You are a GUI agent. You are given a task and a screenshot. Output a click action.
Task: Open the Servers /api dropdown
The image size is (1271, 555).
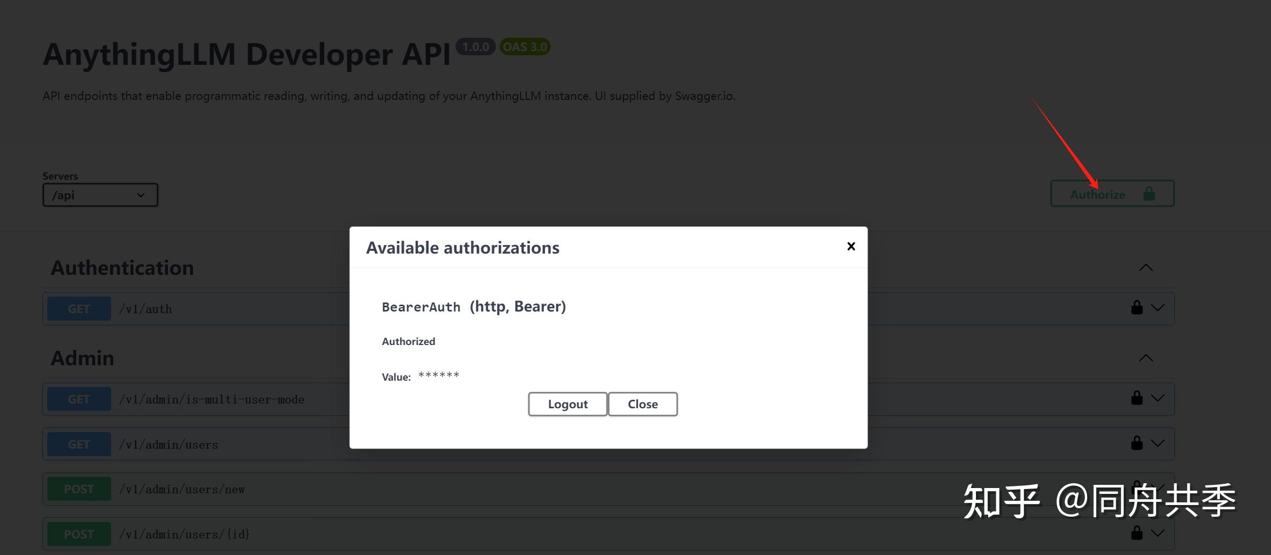[100, 195]
